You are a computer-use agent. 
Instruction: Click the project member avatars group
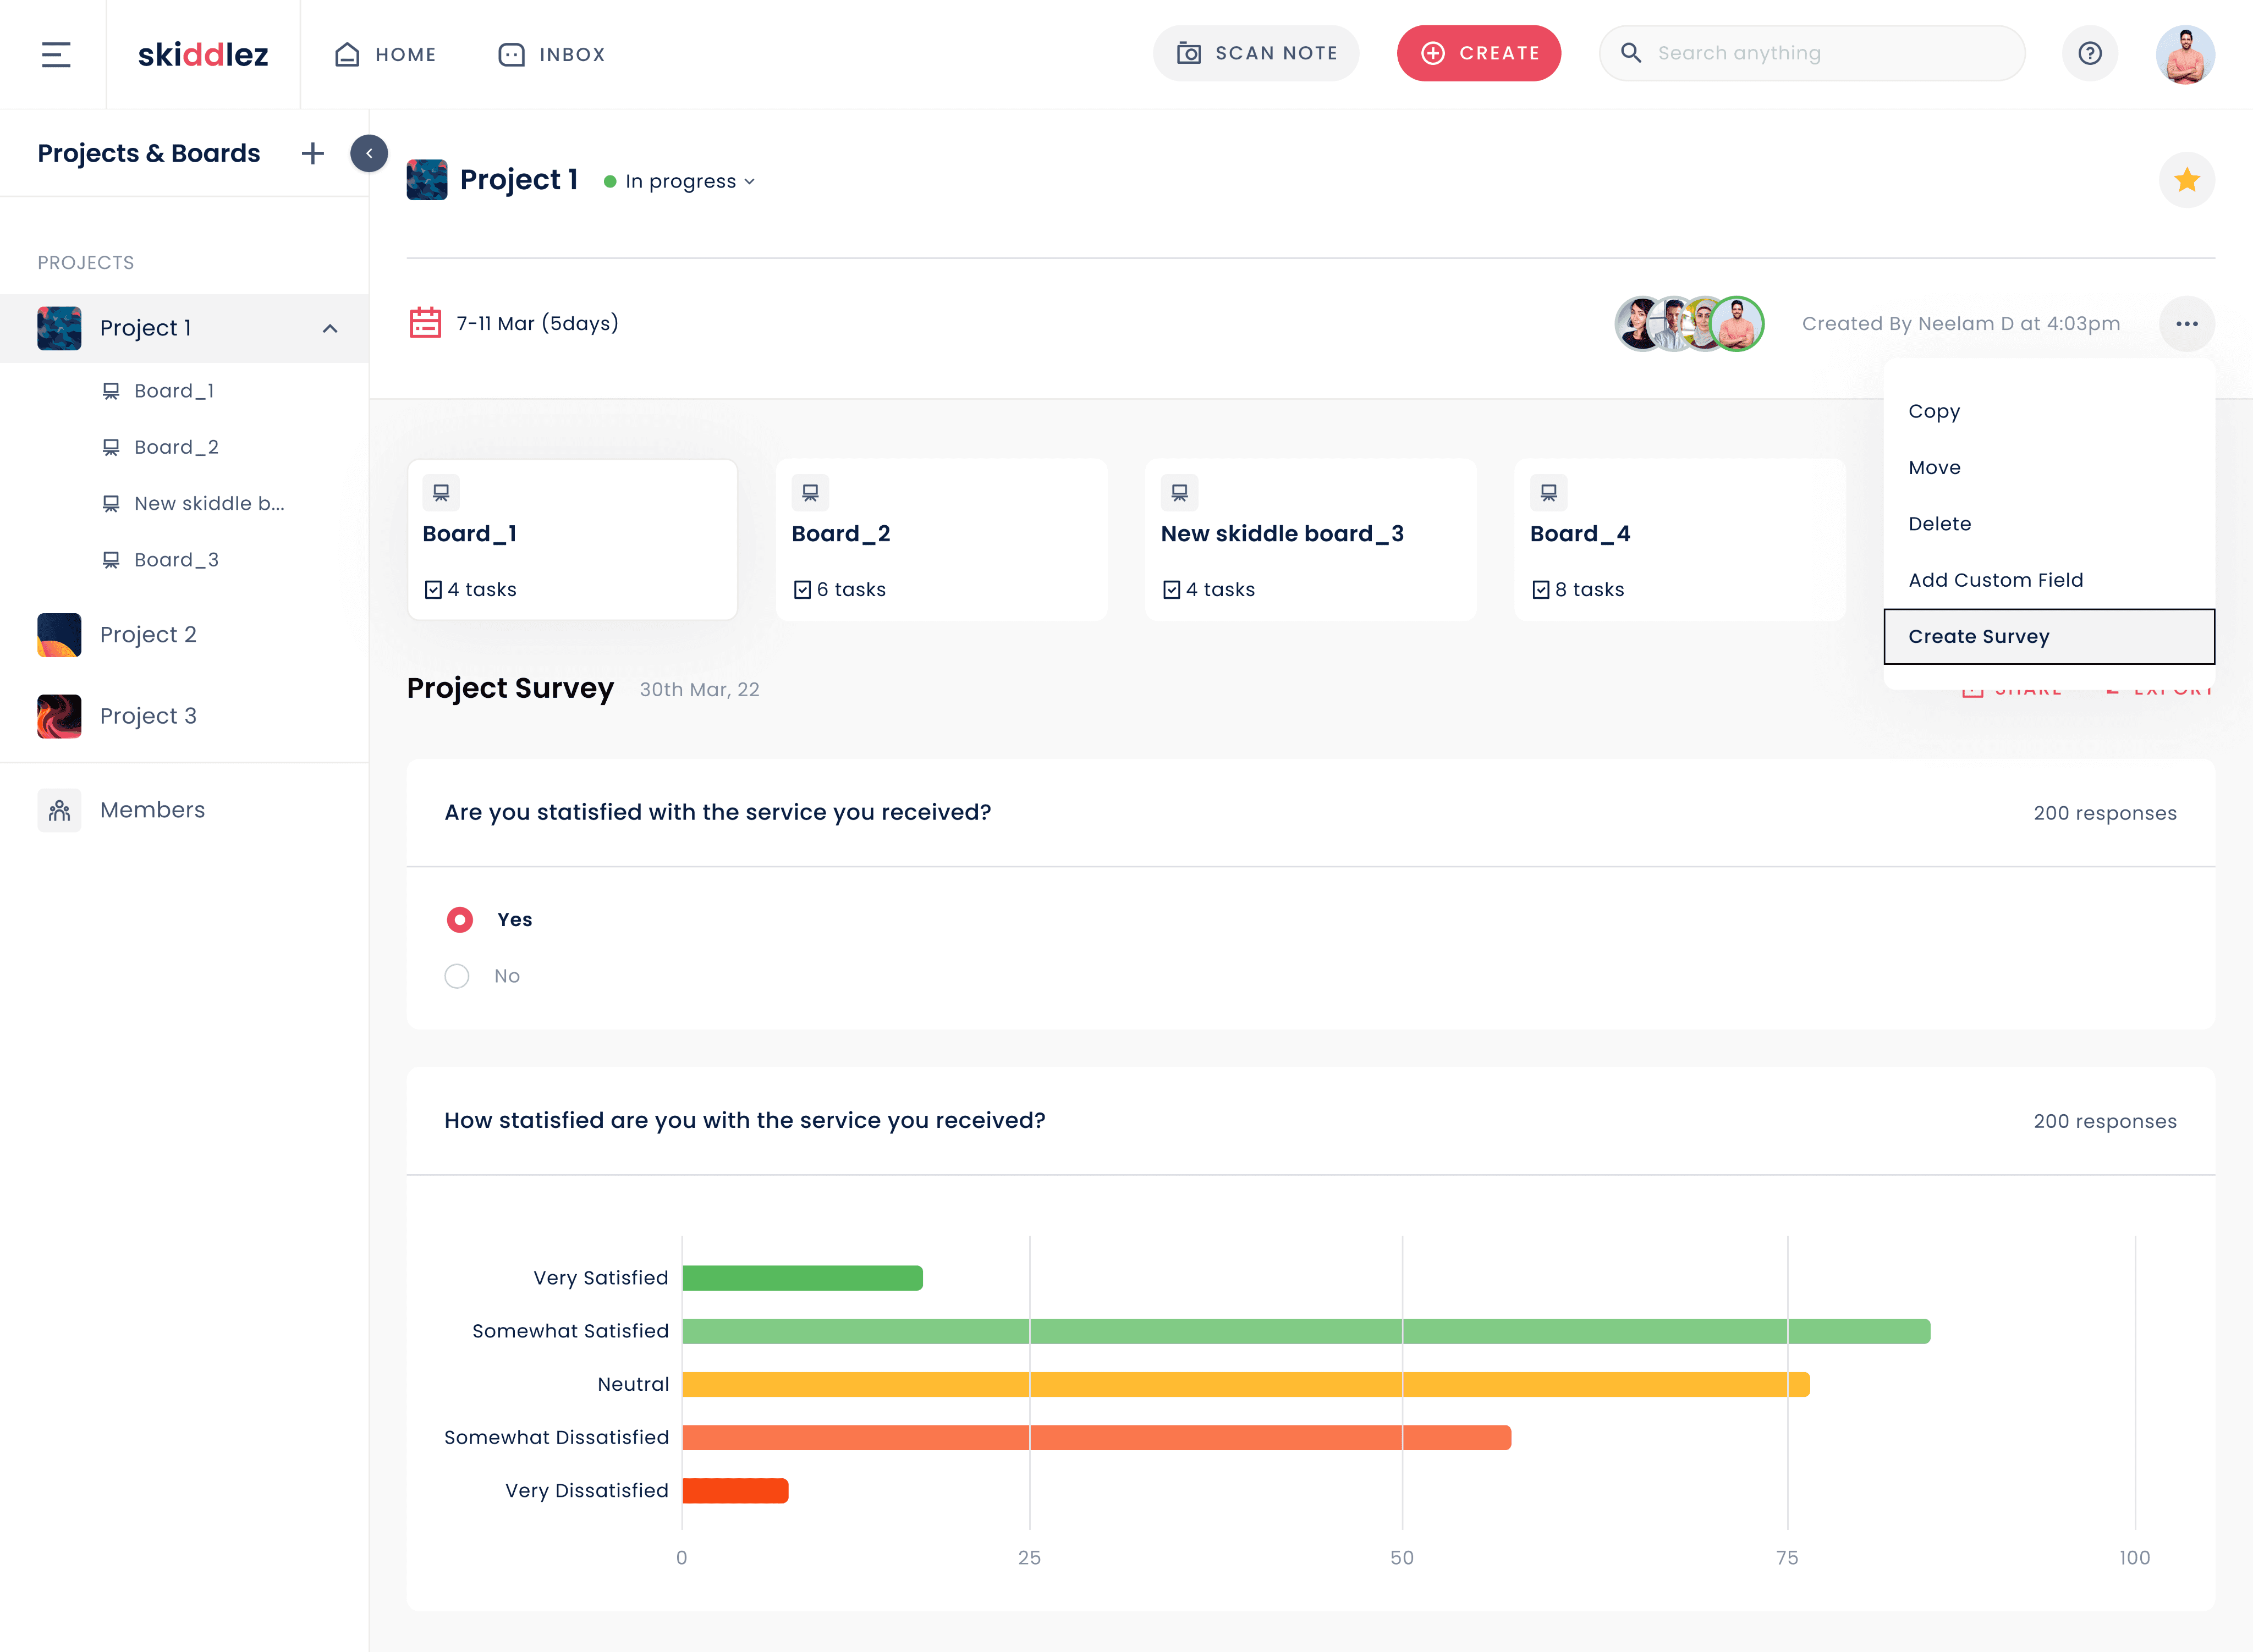click(1690, 323)
